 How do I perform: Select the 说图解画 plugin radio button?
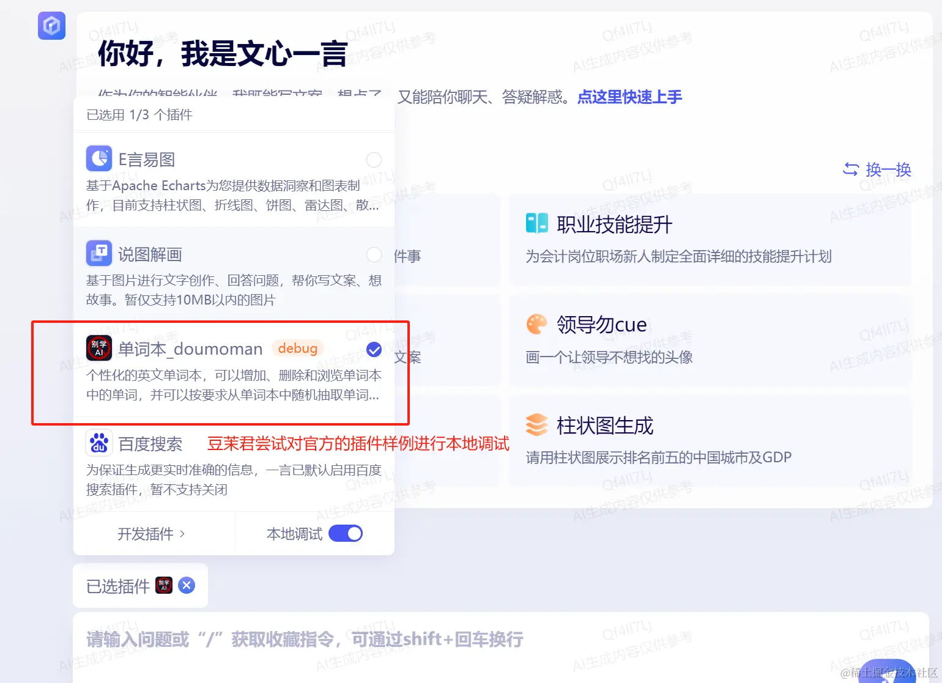click(374, 254)
